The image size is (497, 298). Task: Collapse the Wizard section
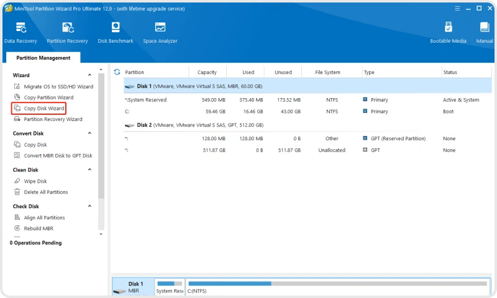[x=89, y=75]
